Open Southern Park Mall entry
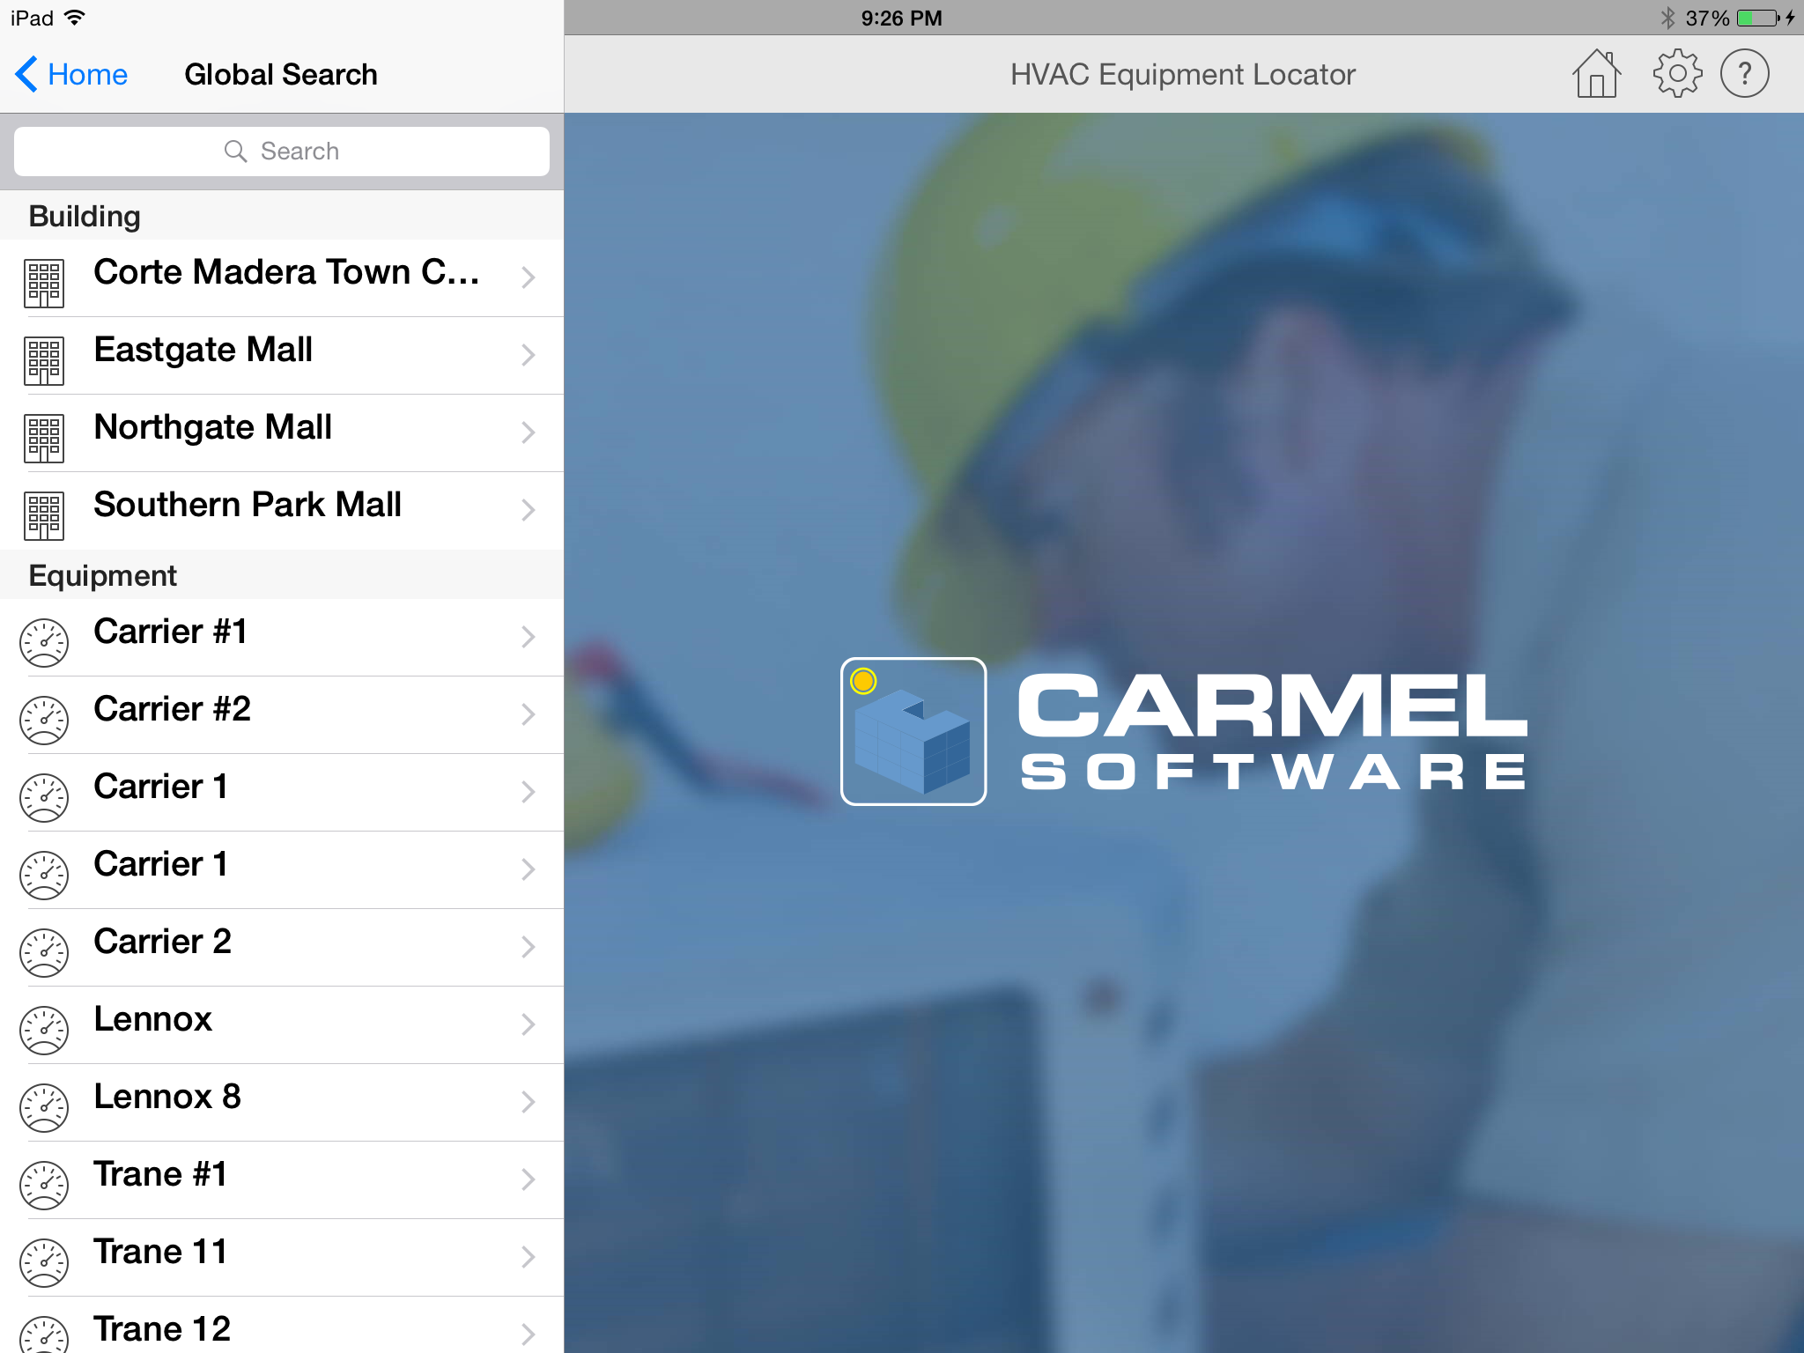This screenshot has width=1804, height=1353. click(x=282, y=511)
